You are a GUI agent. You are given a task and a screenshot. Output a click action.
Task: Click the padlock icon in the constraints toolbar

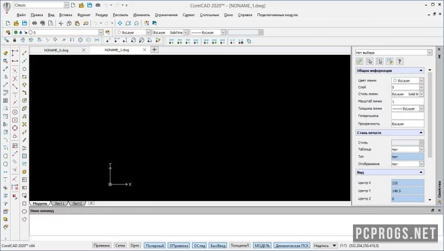click(x=14, y=40)
